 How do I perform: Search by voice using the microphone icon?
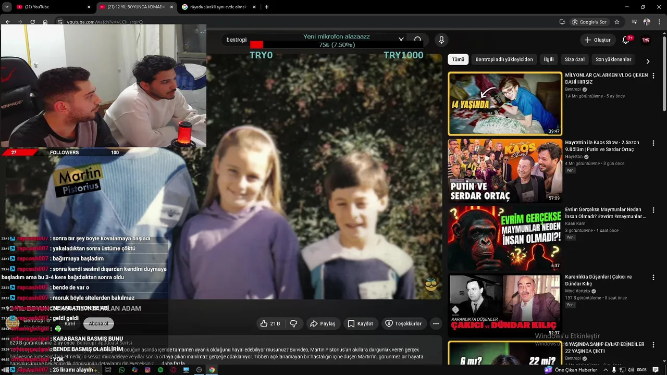441,40
